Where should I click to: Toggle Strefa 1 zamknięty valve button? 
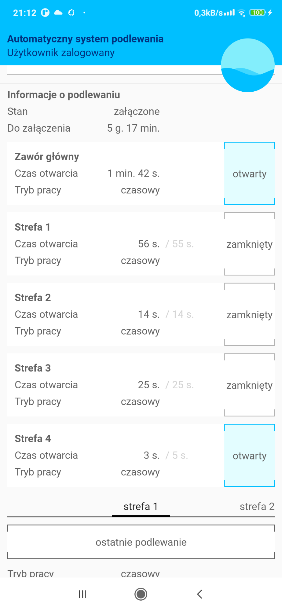[x=249, y=244]
